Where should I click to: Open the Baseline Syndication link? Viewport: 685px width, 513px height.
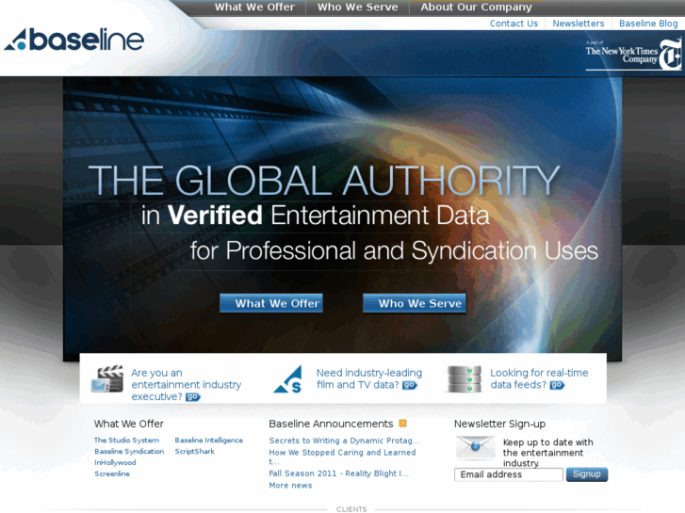coord(129,452)
